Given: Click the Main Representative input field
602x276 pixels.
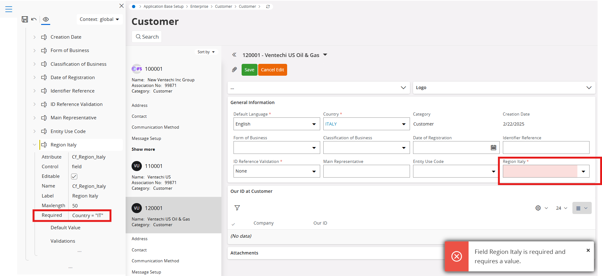Looking at the screenshot, I should (366, 171).
